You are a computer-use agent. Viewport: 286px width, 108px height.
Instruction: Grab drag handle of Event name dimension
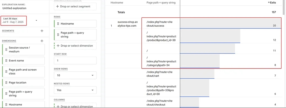(x=6, y=61)
